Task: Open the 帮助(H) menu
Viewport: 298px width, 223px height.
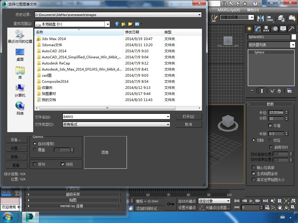Action: (253, 10)
